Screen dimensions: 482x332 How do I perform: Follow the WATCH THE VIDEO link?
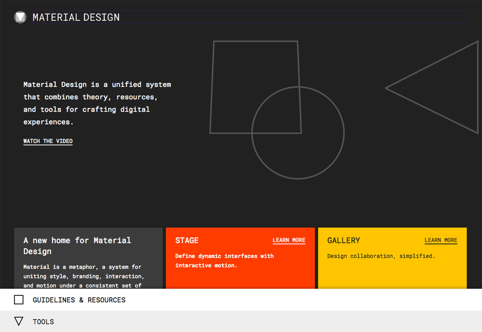coord(48,141)
